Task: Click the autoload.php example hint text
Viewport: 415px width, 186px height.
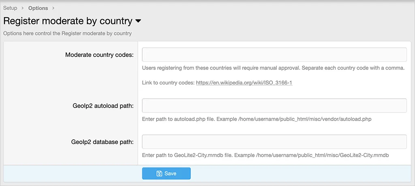Action: click(257, 119)
